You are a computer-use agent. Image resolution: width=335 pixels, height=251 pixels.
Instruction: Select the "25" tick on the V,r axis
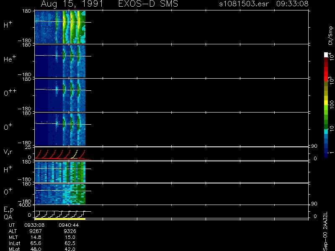coord(28,147)
